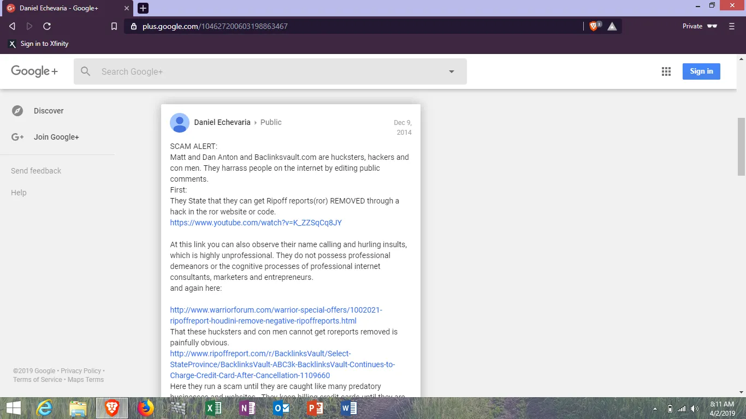This screenshot has width=746, height=419.
Task: Click the address bar URL
Action: pos(215,26)
